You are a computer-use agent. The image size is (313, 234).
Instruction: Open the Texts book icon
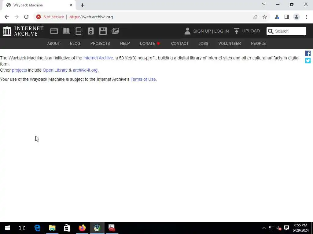pyautogui.click(x=66, y=31)
